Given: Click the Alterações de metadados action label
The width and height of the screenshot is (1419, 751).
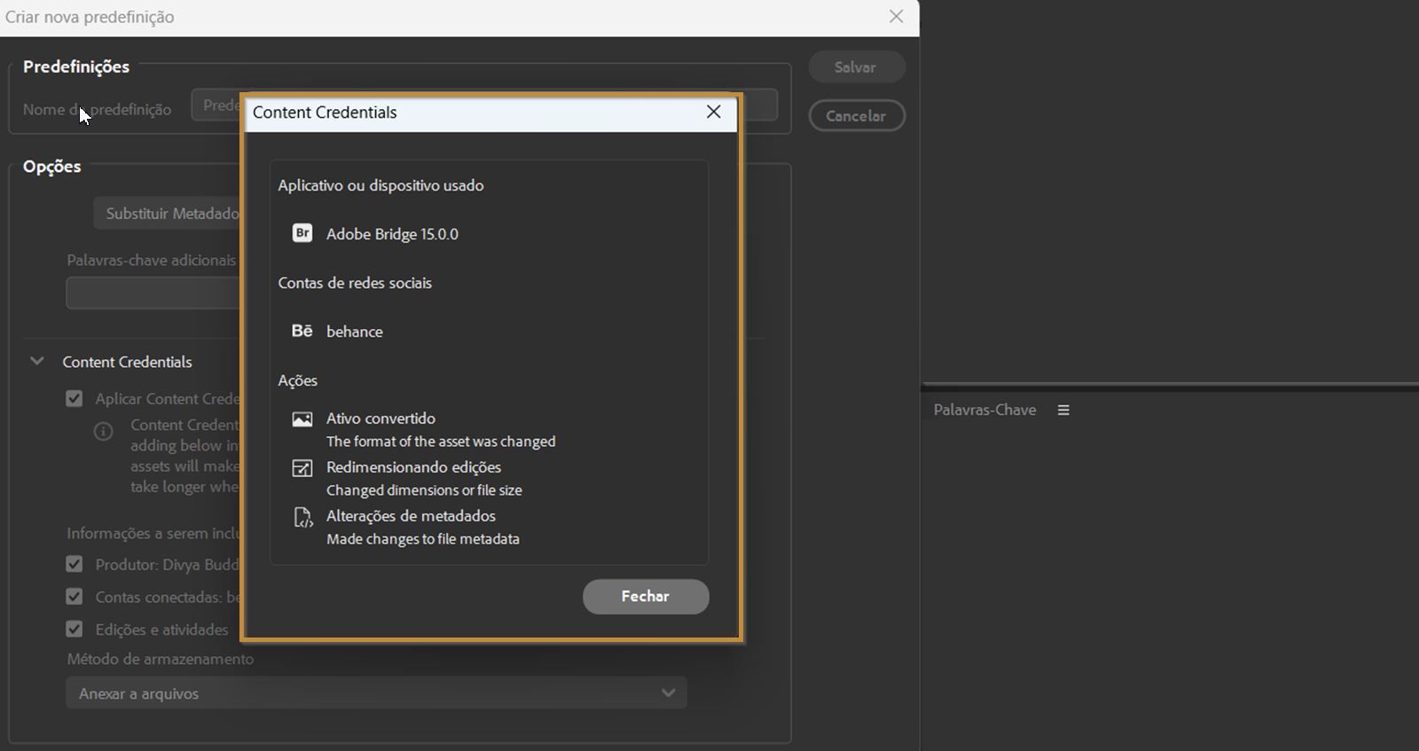Looking at the screenshot, I should tap(411, 516).
